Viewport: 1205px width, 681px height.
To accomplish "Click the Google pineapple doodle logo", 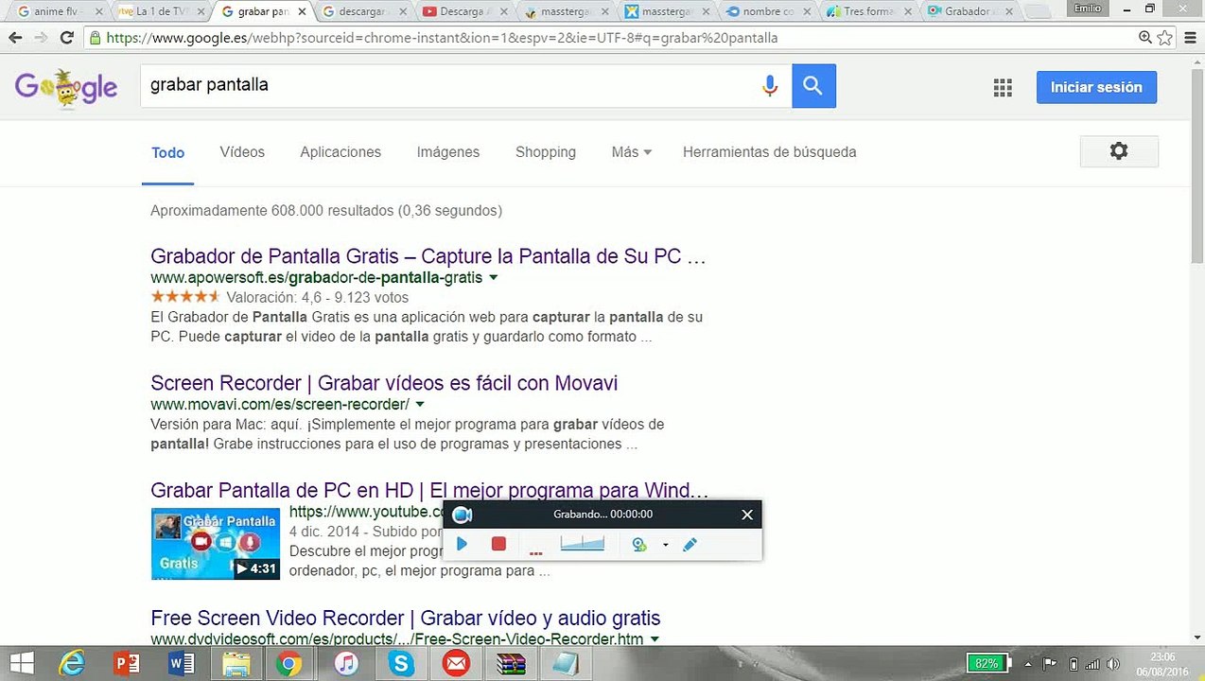I will pos(65,88).
